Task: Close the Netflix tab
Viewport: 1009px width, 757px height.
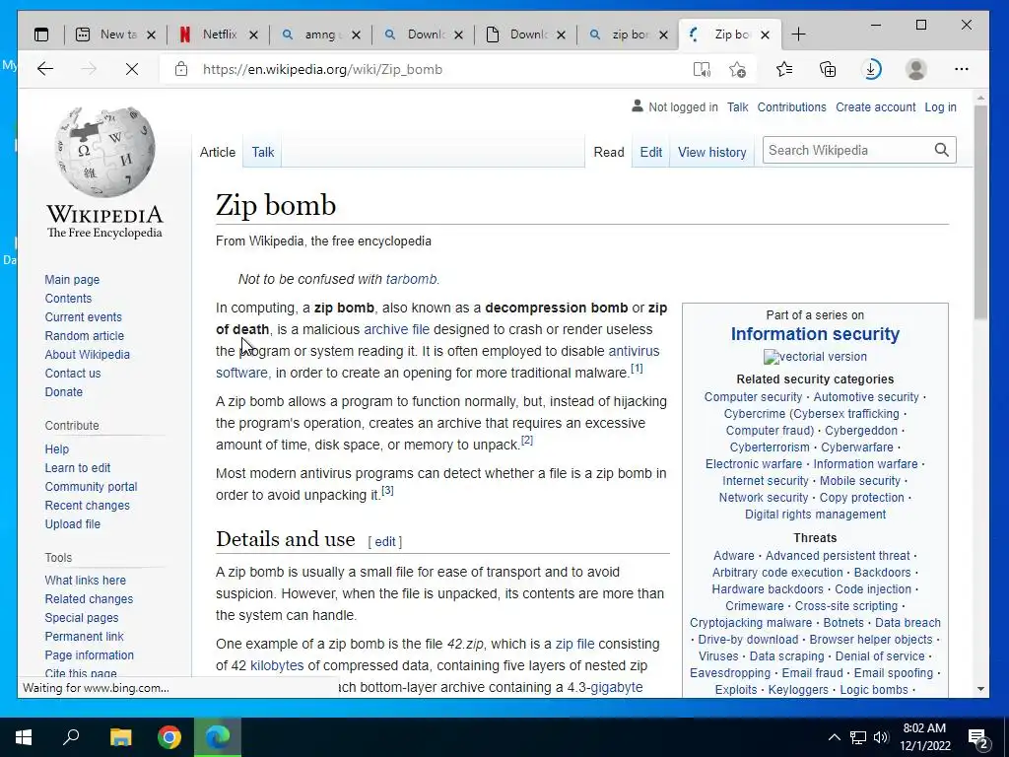Action: 253,34
